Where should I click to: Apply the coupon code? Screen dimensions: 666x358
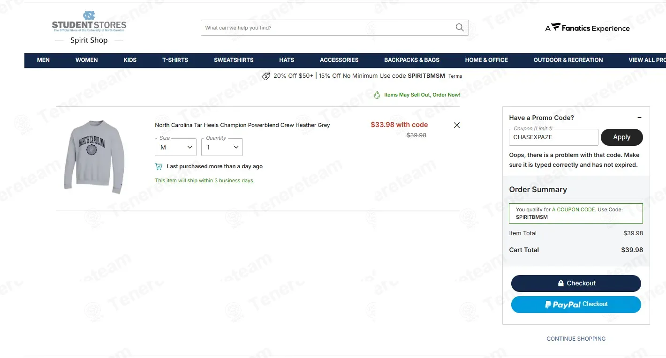[x=621, y=137]
